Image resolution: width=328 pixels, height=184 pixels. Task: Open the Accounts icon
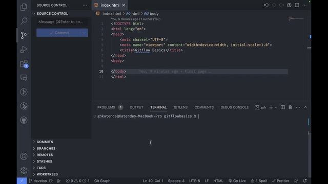tap(24, 156)
